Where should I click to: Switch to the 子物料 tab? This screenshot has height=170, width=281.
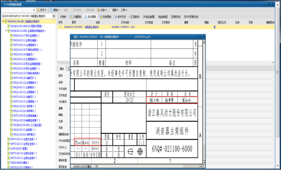pos(63,17)
